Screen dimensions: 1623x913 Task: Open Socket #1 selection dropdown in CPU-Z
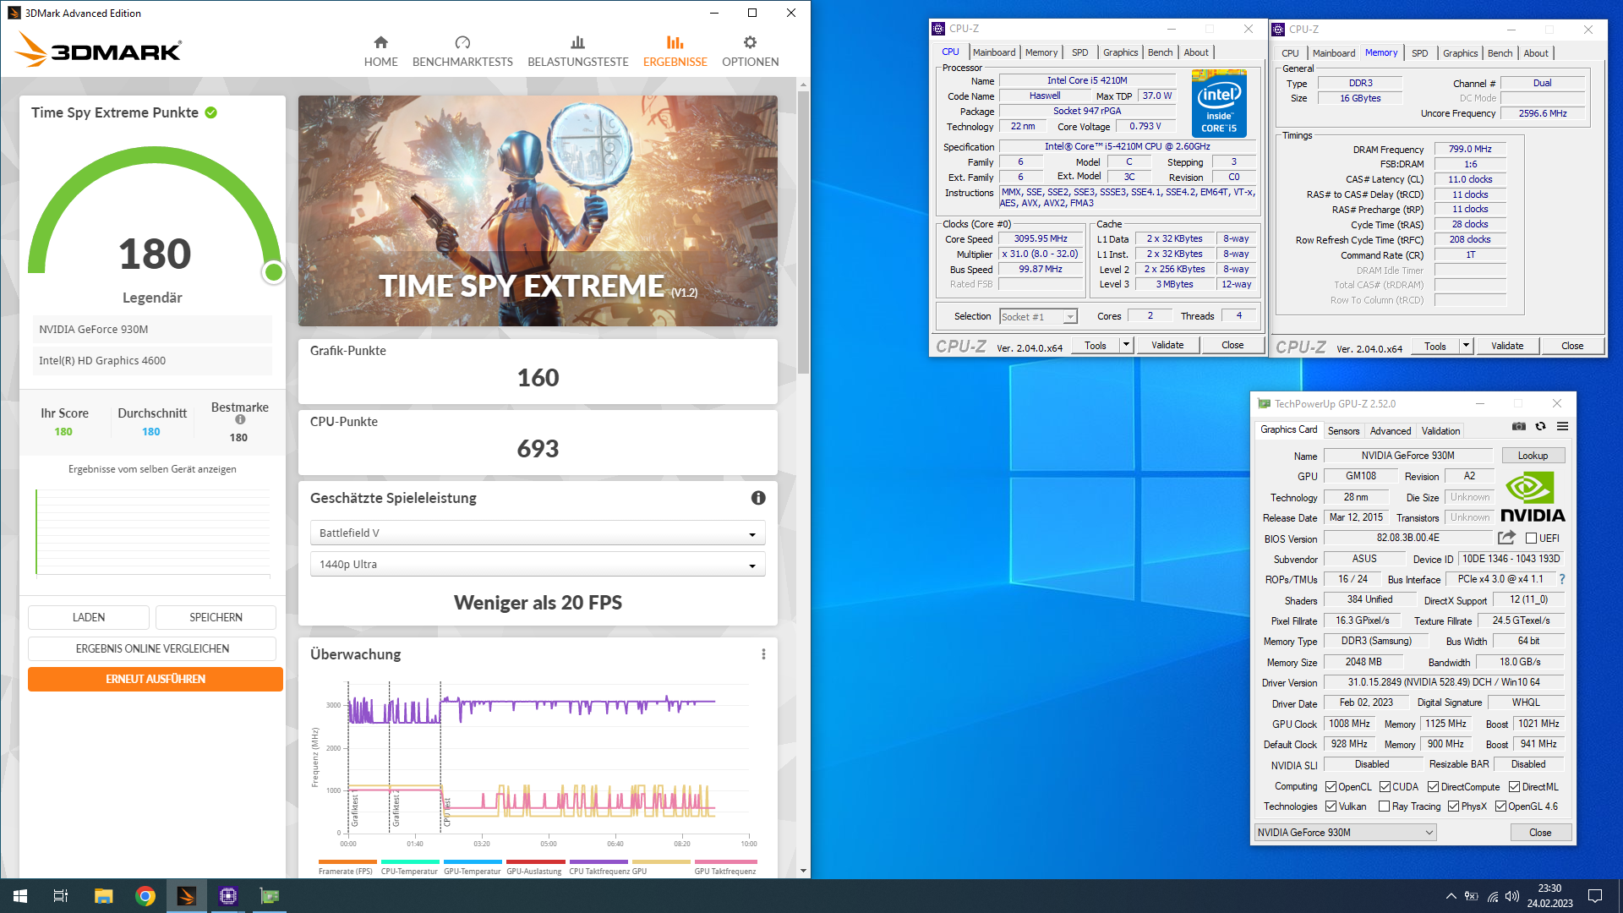(x=1038, y=317)
